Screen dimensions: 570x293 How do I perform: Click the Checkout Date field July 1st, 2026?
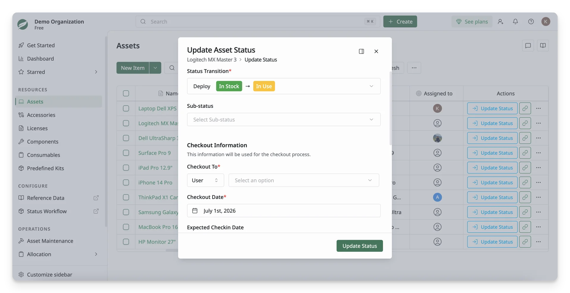284,211
